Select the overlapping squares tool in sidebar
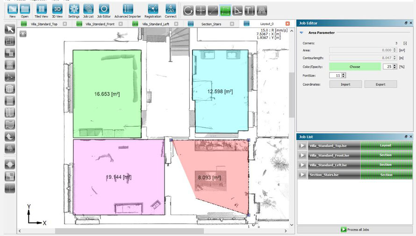 tap(10, 53)
